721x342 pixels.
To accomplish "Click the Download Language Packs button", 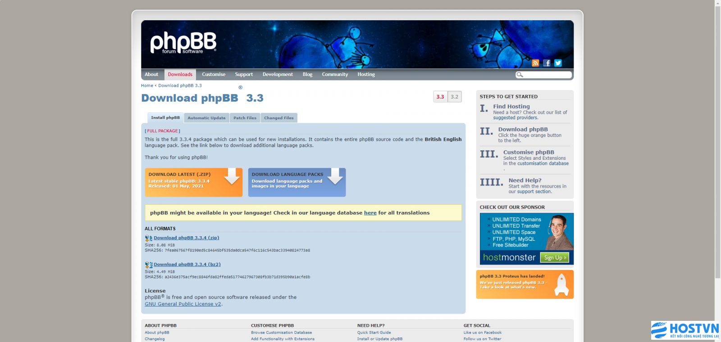I will point(297,182).
